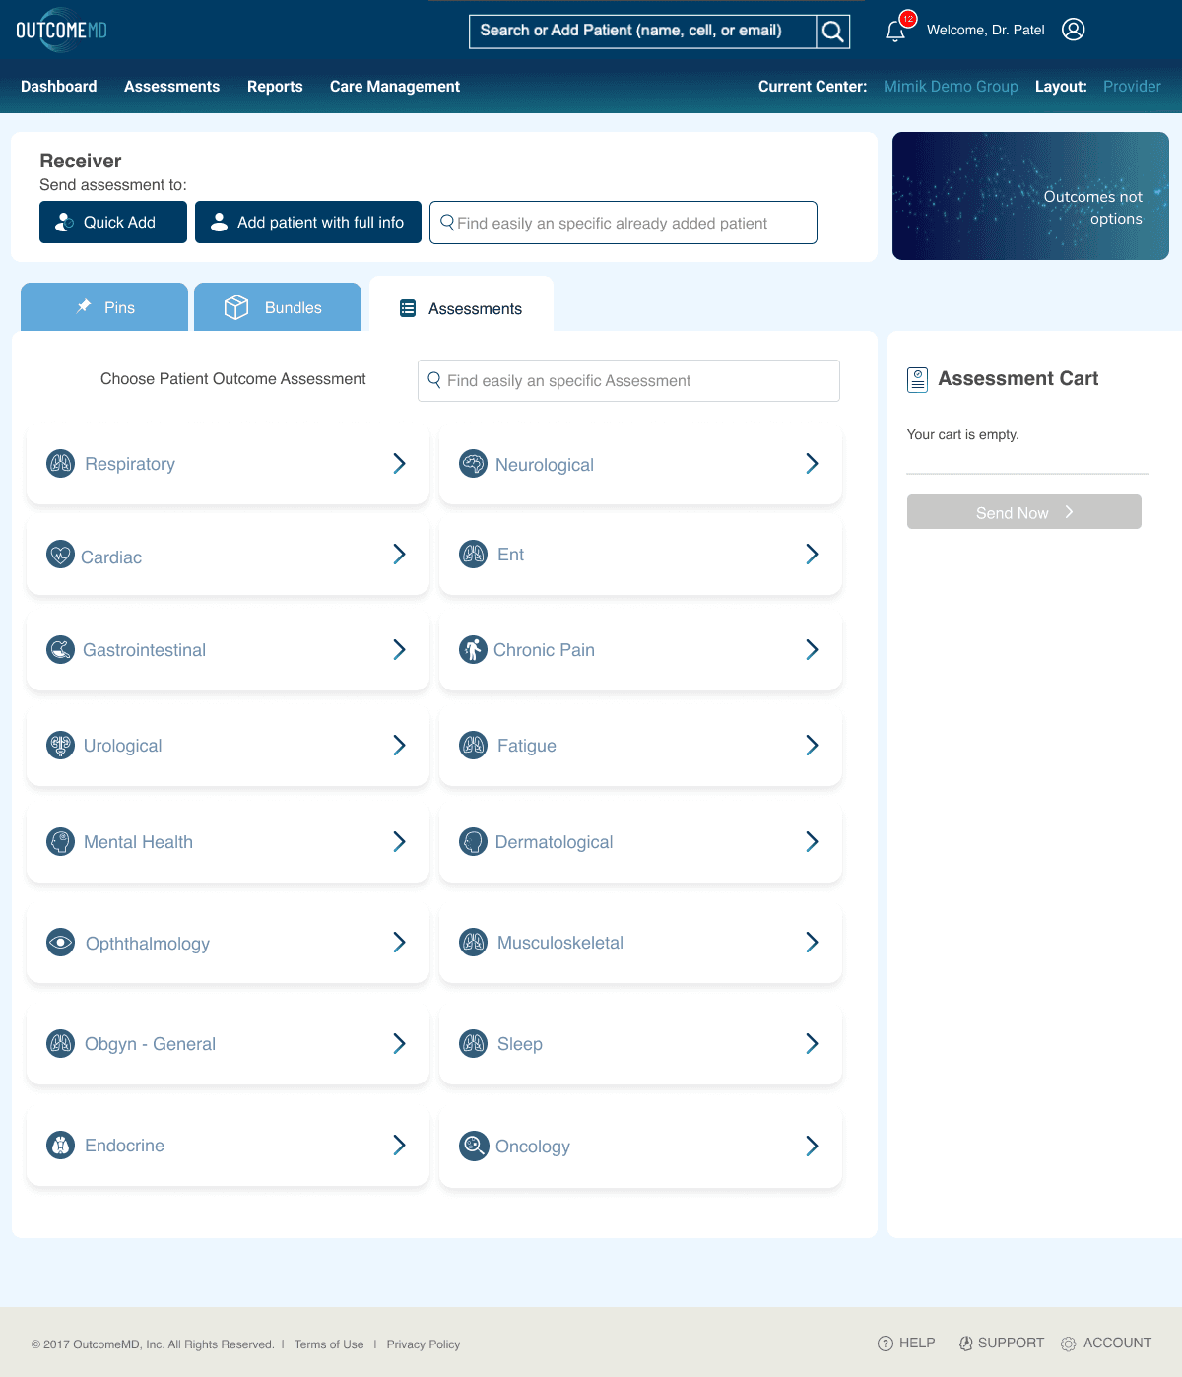Open the Dashboard menu
The image size is (1182, 1377).
point(59,87)
